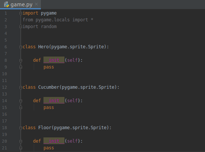Click the fold-end marker on line 15

pyautogui.click(x=21, y=107)
